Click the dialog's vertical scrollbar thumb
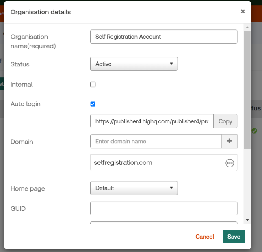The width and height of the screenshot is (262, 252). (x=247, y=90)
